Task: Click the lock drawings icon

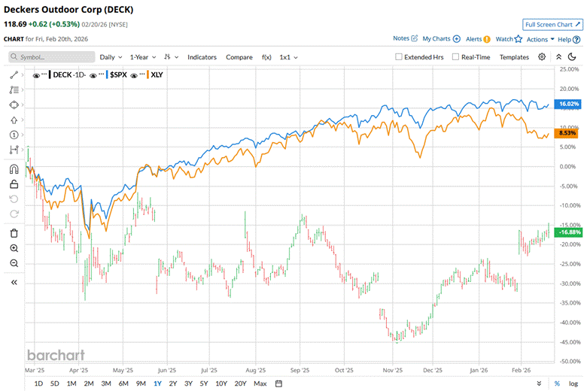Action: pos(14,184)
